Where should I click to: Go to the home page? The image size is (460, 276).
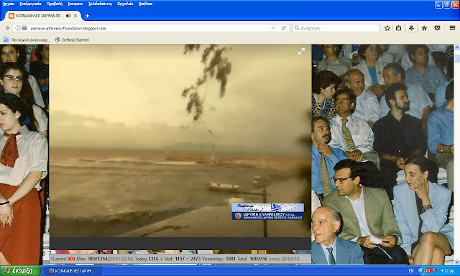click(424, 28)
